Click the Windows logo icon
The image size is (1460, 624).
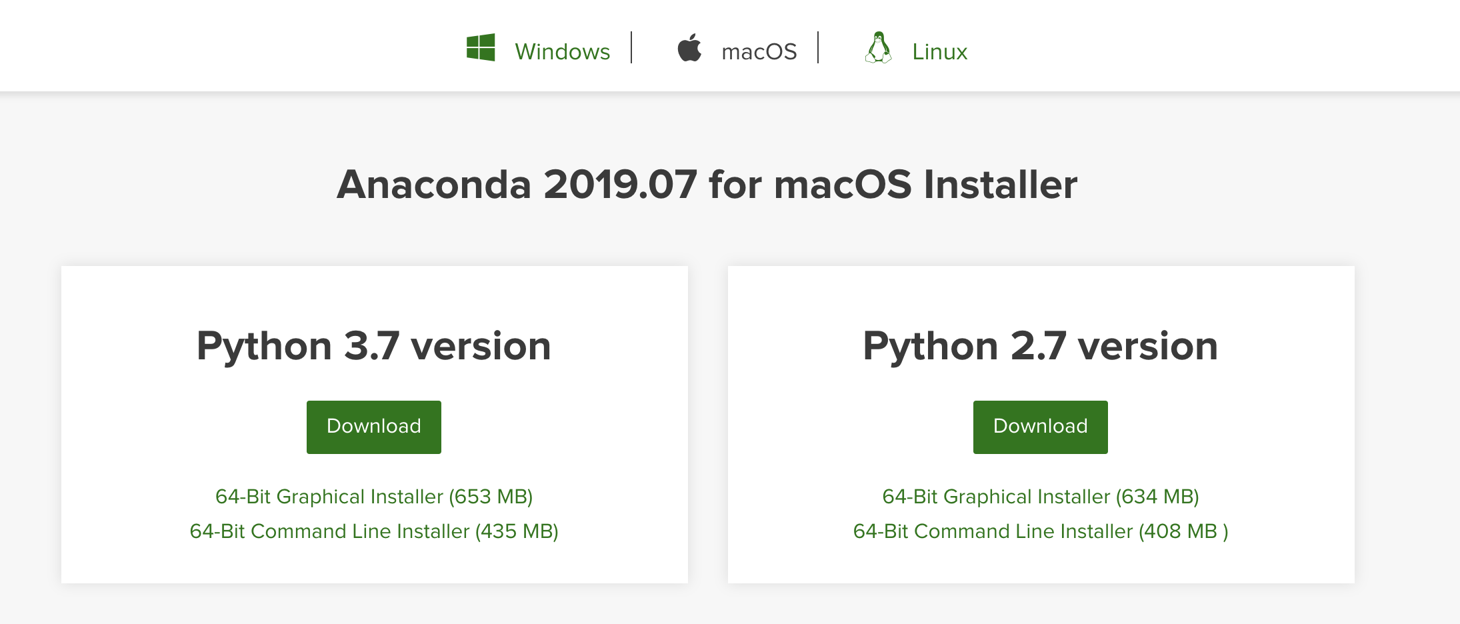point(481,48)
